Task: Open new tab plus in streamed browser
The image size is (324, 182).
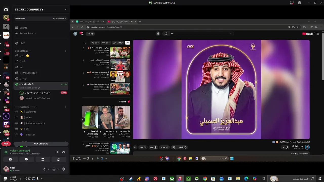Action: tap(140, 22)
